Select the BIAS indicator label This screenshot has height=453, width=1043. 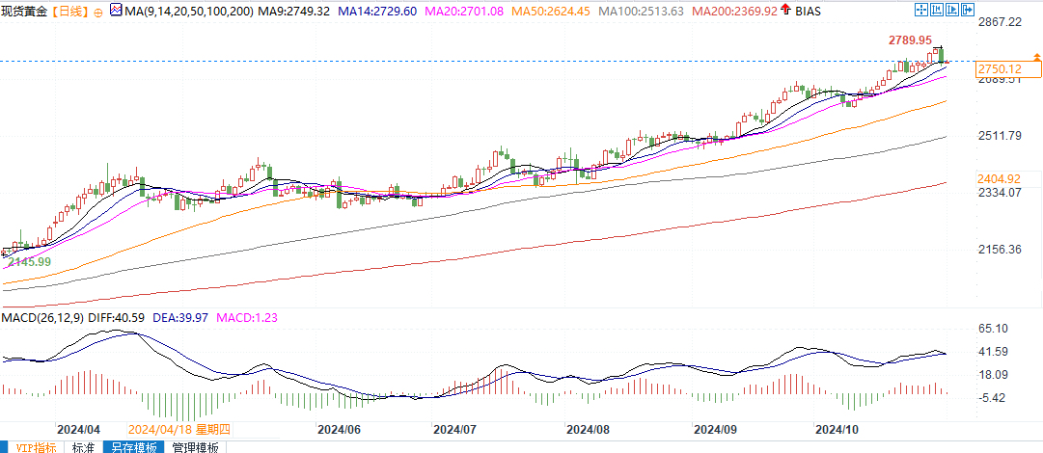click(x=810, y=11)
